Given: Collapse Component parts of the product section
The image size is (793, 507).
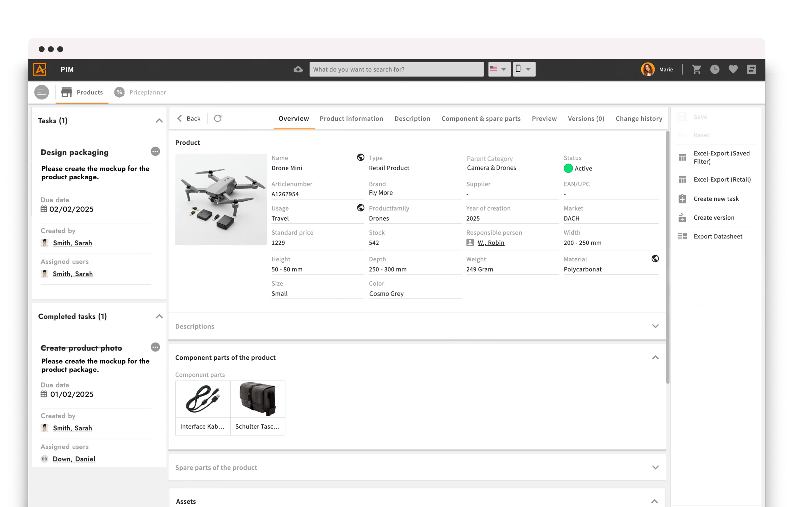Looking at the screenshot, I should click(655, 357).
